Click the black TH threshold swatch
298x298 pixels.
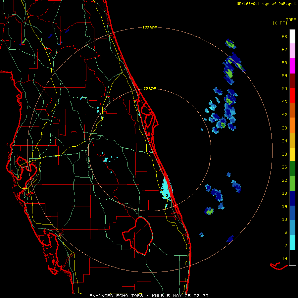tap(292, 258)
